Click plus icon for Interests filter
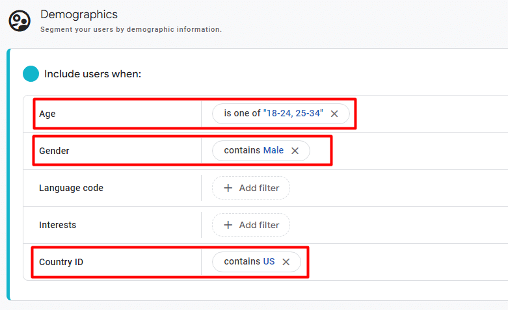 coord(228,225)
